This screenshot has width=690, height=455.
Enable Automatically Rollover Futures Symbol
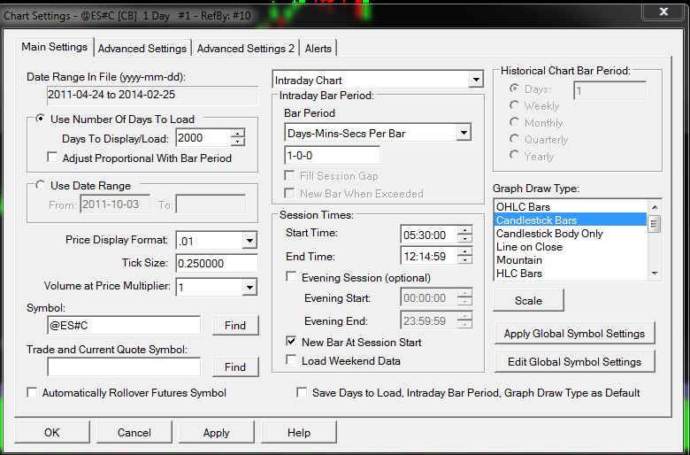click(x=32, y=392)
